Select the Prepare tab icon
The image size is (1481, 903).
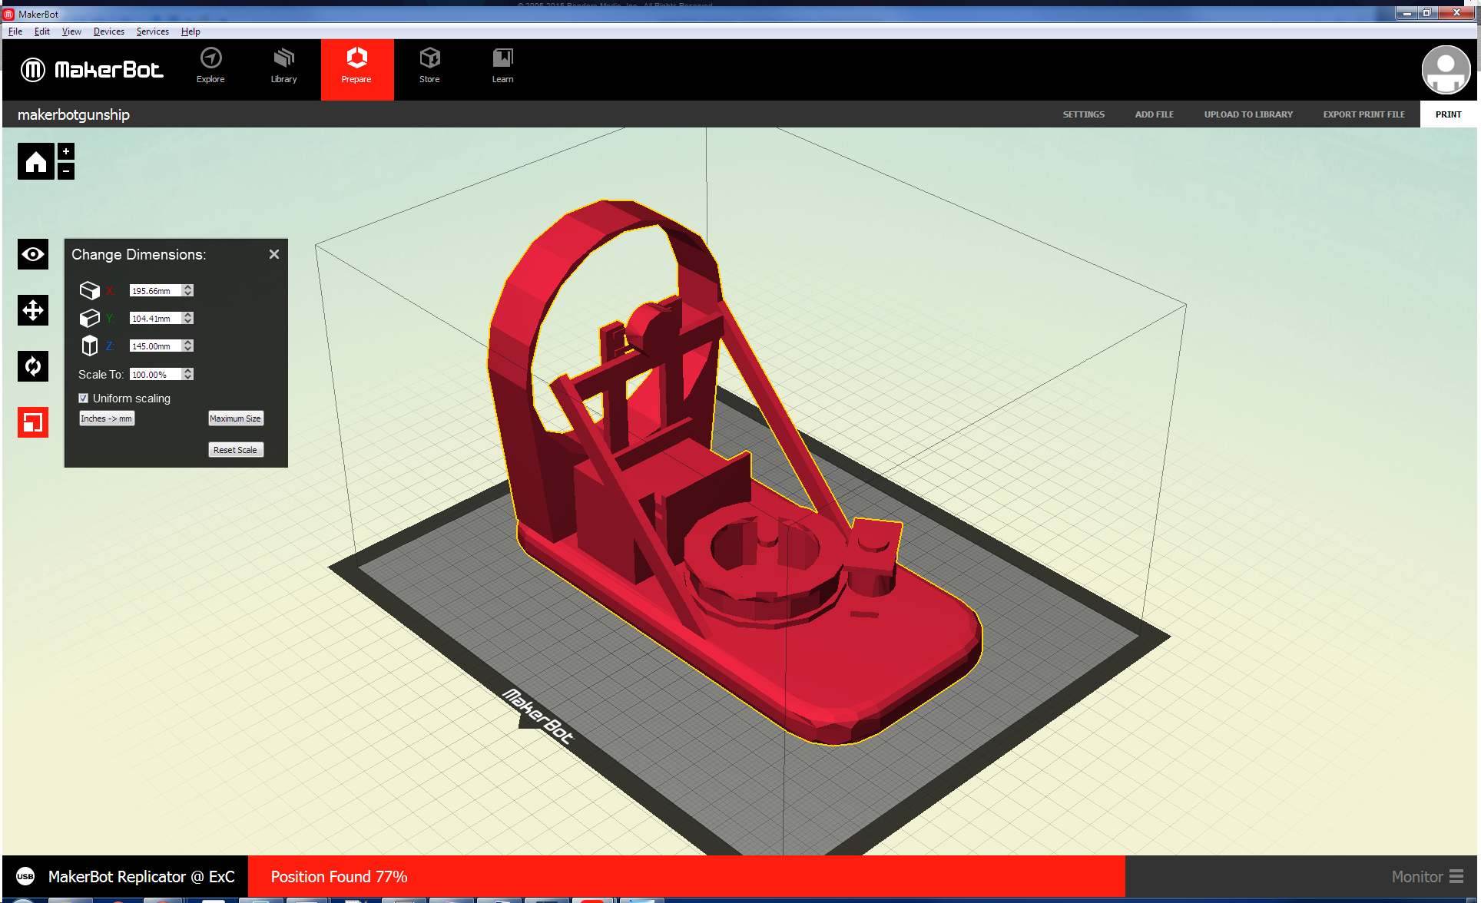(356, 58)
